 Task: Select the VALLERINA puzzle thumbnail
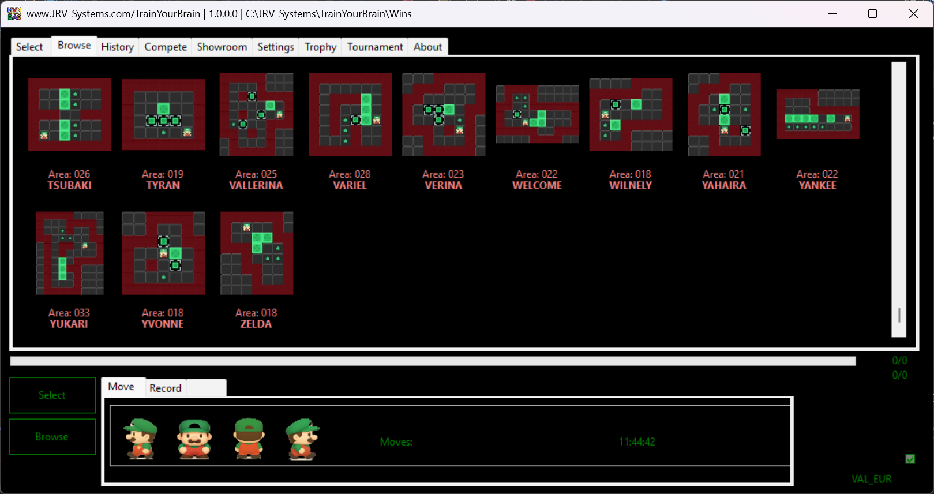(x=256, y=114)
